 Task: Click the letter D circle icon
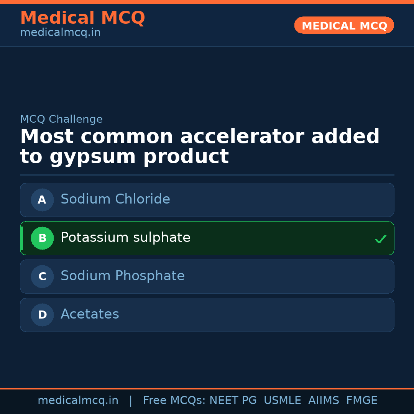(42, 315)
